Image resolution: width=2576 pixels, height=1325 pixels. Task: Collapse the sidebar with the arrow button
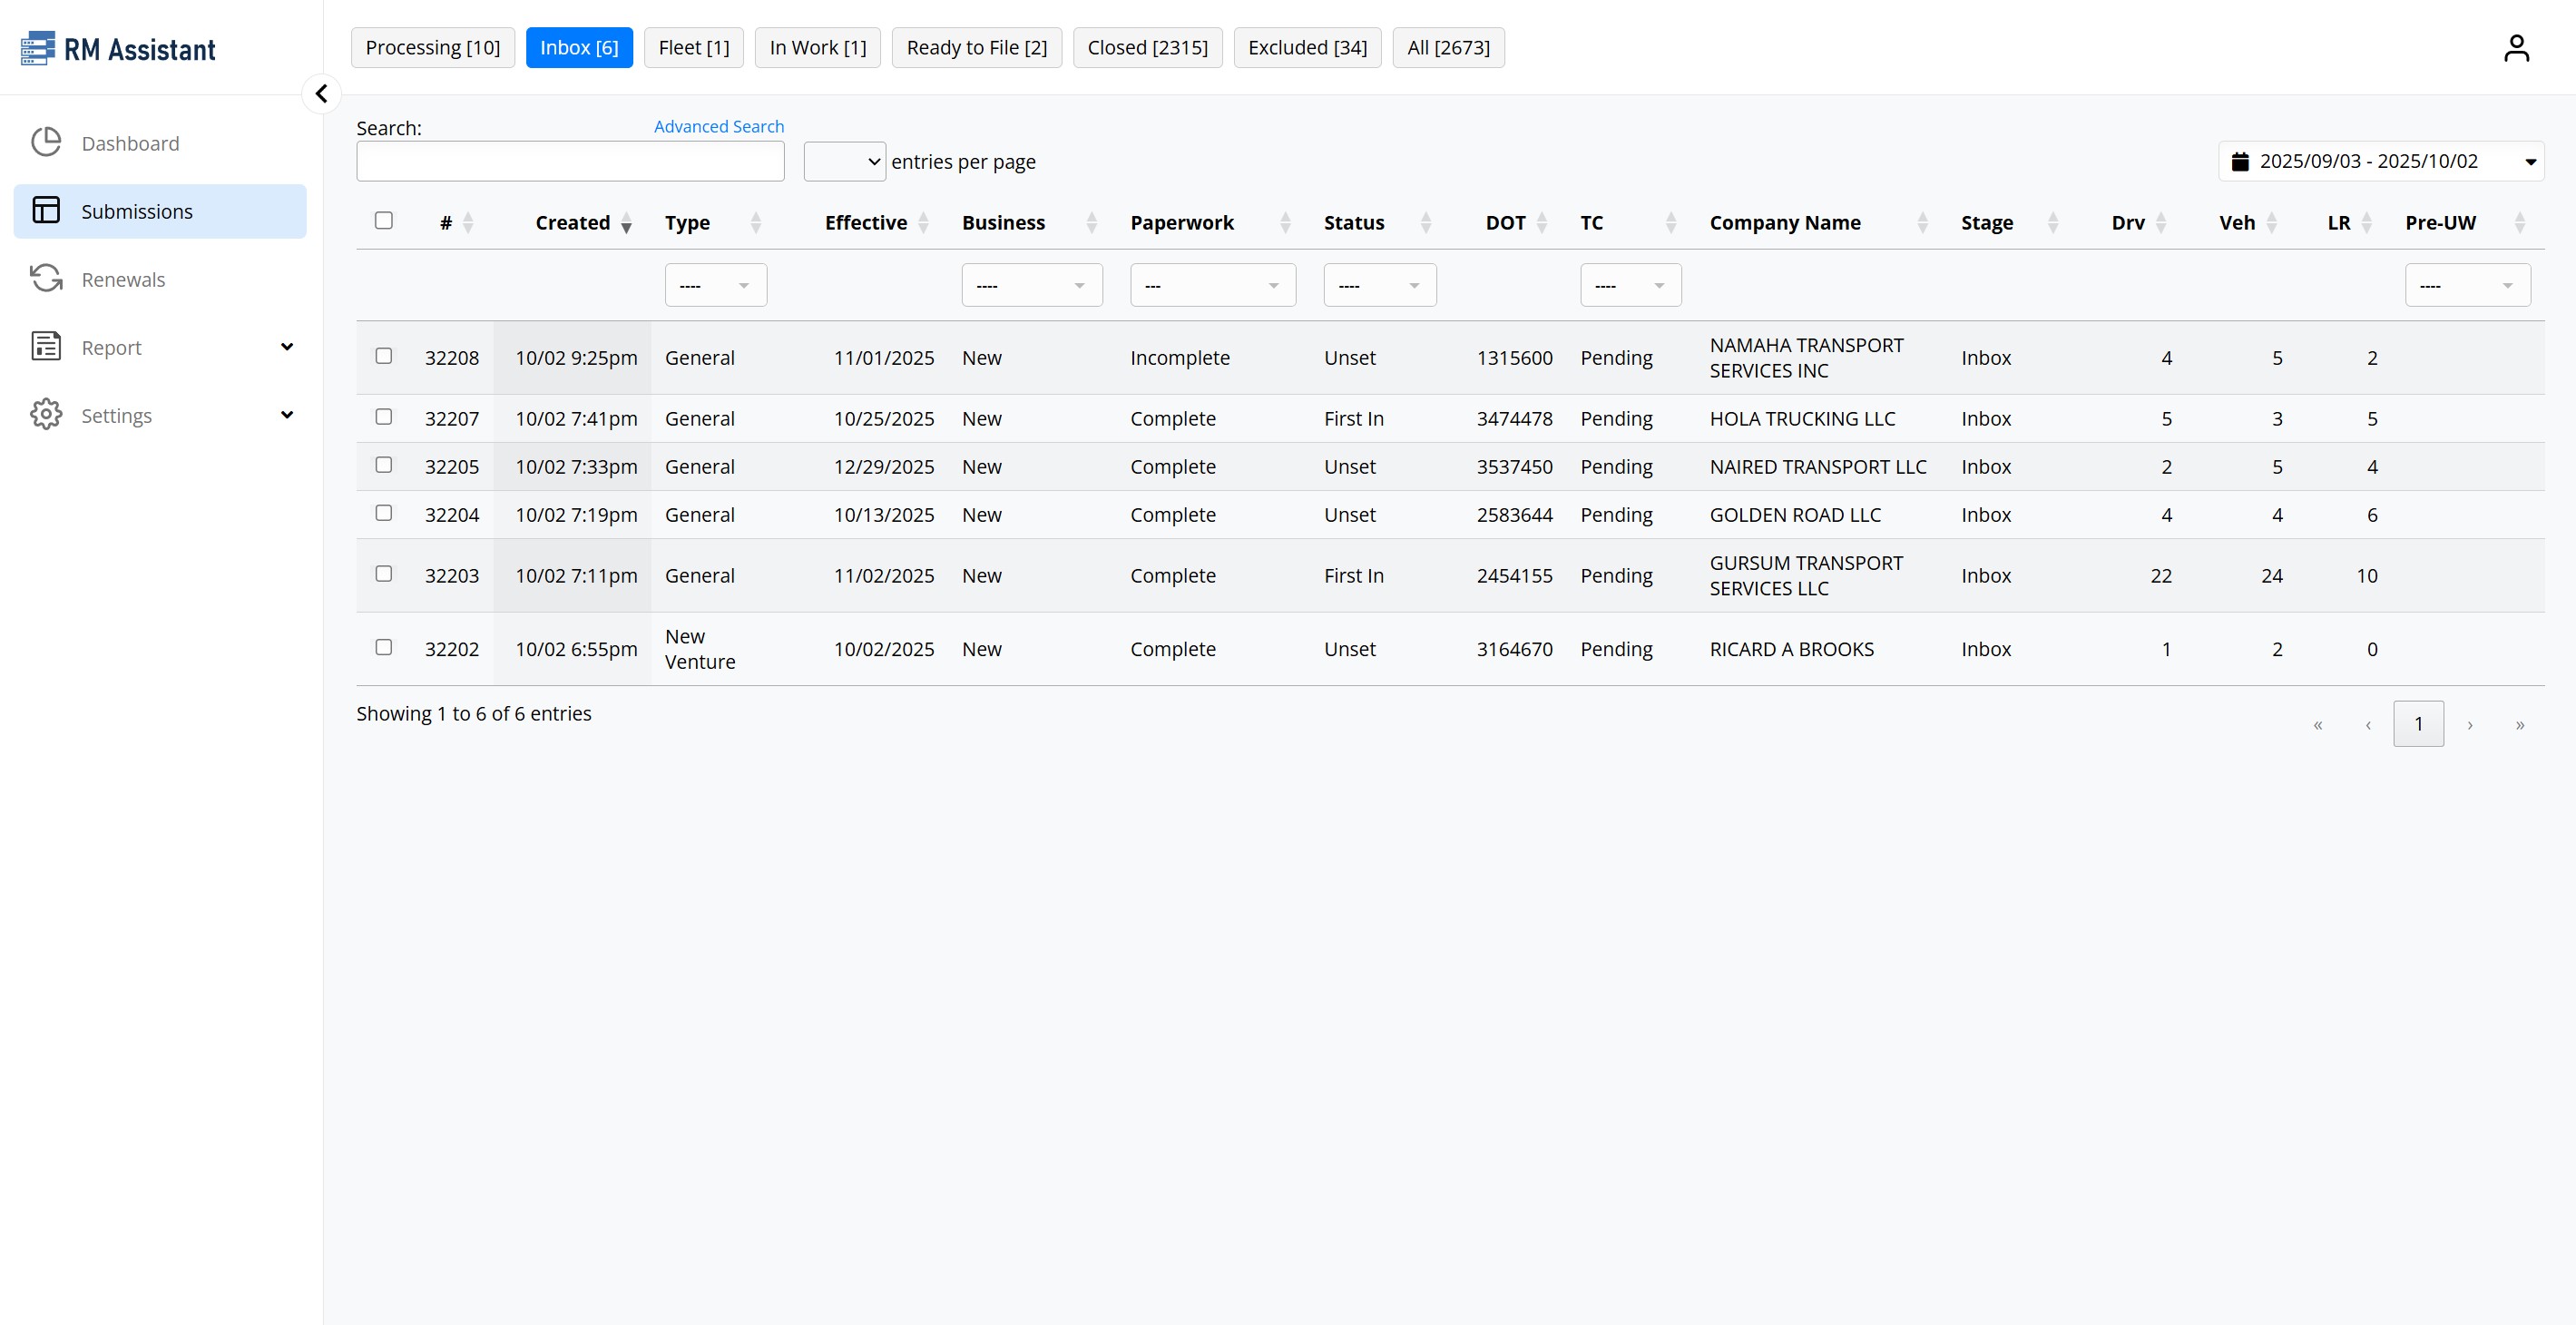point(321,94)
